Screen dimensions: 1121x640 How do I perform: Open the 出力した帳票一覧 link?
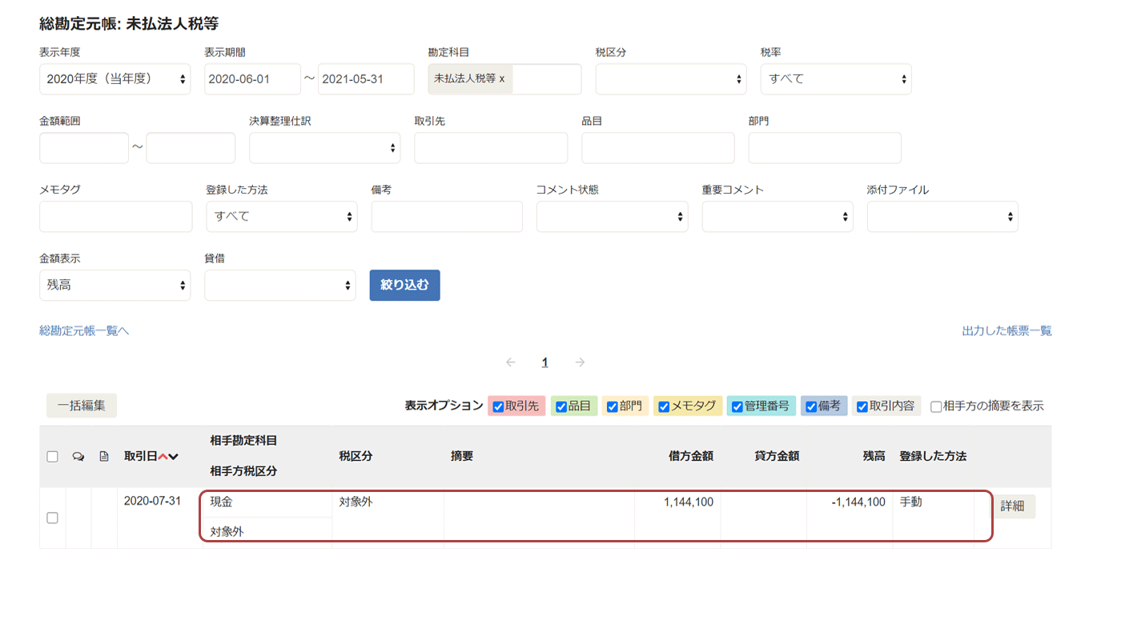click(1007, 330)
